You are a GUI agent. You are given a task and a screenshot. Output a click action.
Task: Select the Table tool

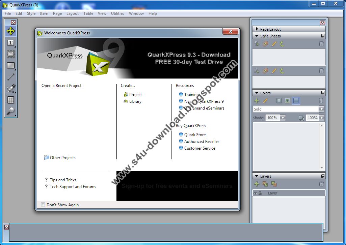10,99
